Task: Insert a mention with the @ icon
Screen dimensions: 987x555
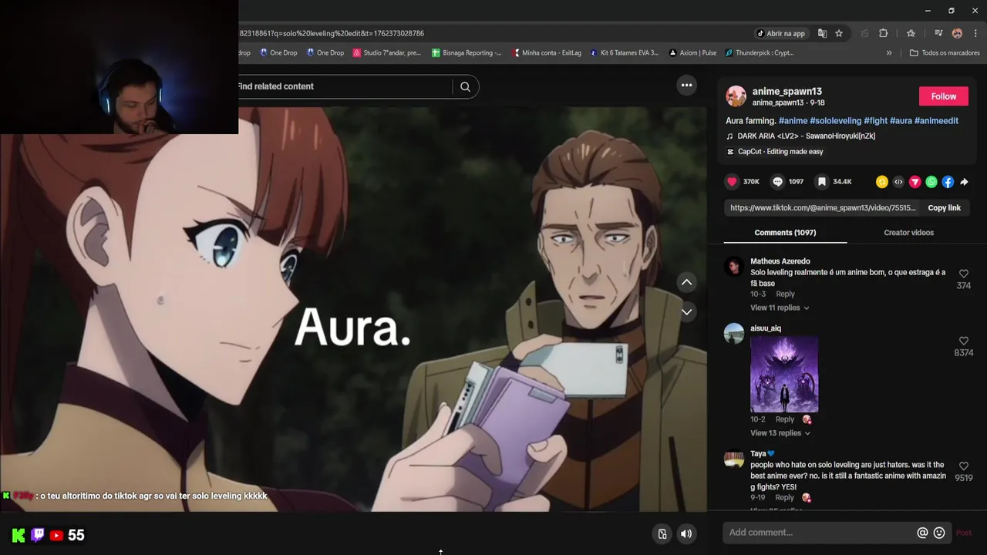Action: (x=922, y=533)
